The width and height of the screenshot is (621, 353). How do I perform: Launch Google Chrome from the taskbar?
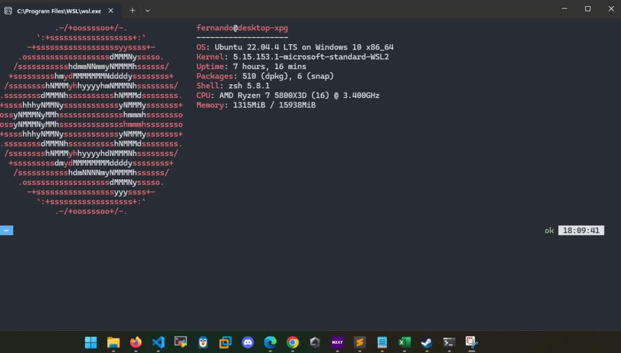[292, 343]
